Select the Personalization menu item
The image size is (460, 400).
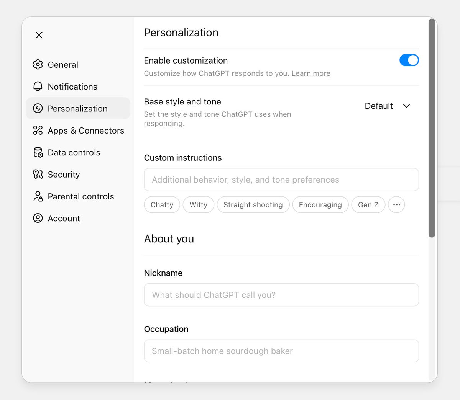78,108
